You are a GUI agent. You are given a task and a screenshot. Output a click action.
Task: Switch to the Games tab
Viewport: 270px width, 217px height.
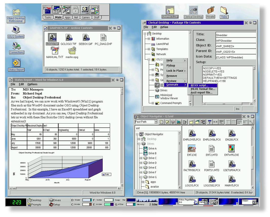86,18
